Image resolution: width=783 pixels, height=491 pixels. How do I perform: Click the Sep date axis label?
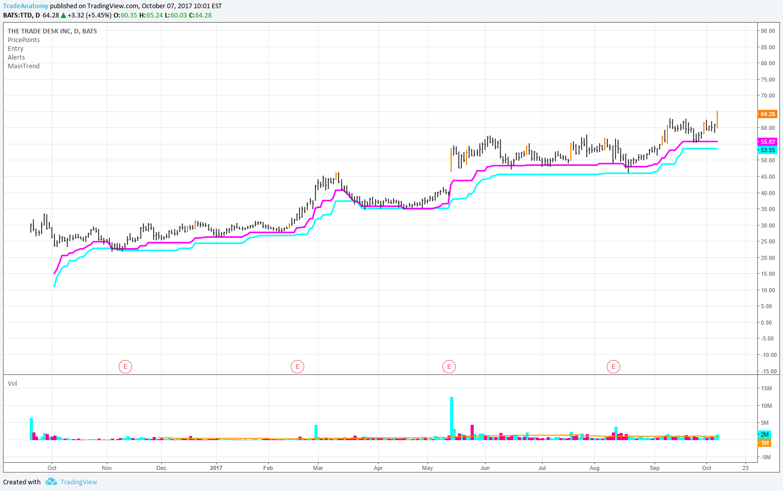point(655,468)
